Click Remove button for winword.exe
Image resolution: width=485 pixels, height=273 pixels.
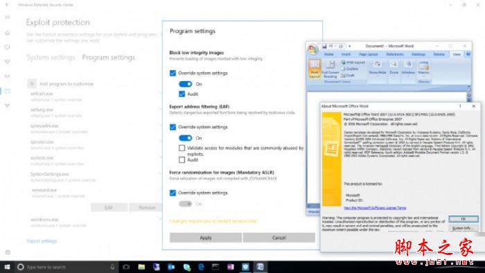147,207
